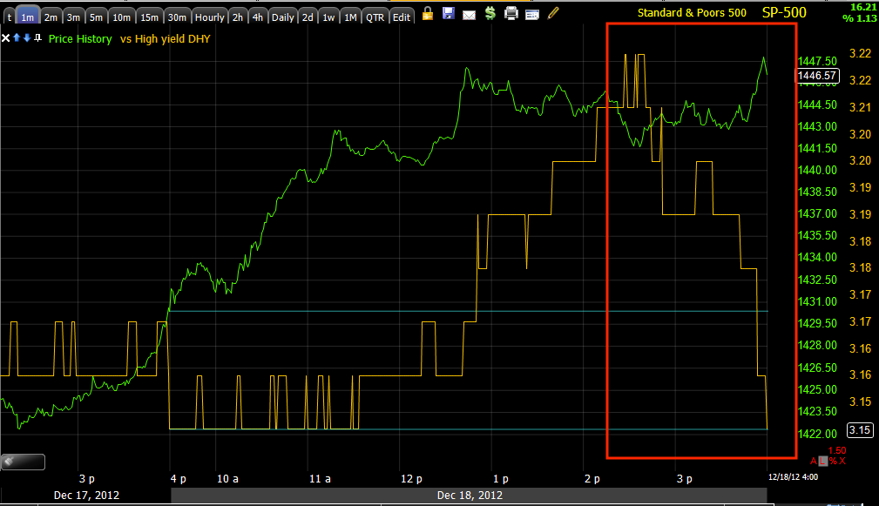Screen dimensions: 879x506
Task: Open the keyboard panel icon
Action: (x=532, y=15)
